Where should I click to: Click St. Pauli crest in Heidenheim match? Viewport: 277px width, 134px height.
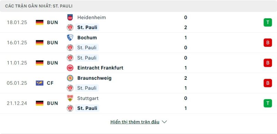pyautogui.click(x=70, y=28)
